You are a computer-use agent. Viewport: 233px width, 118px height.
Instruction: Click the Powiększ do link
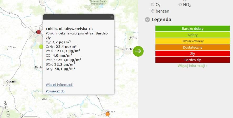(55, 91)
